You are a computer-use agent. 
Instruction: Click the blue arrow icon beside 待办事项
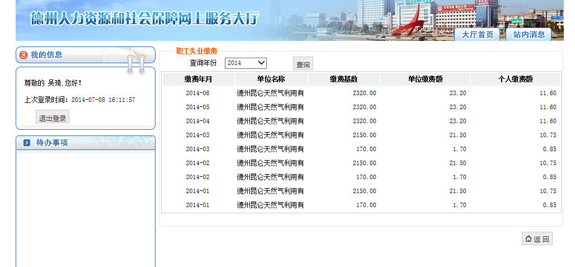[x=27, y=143]
